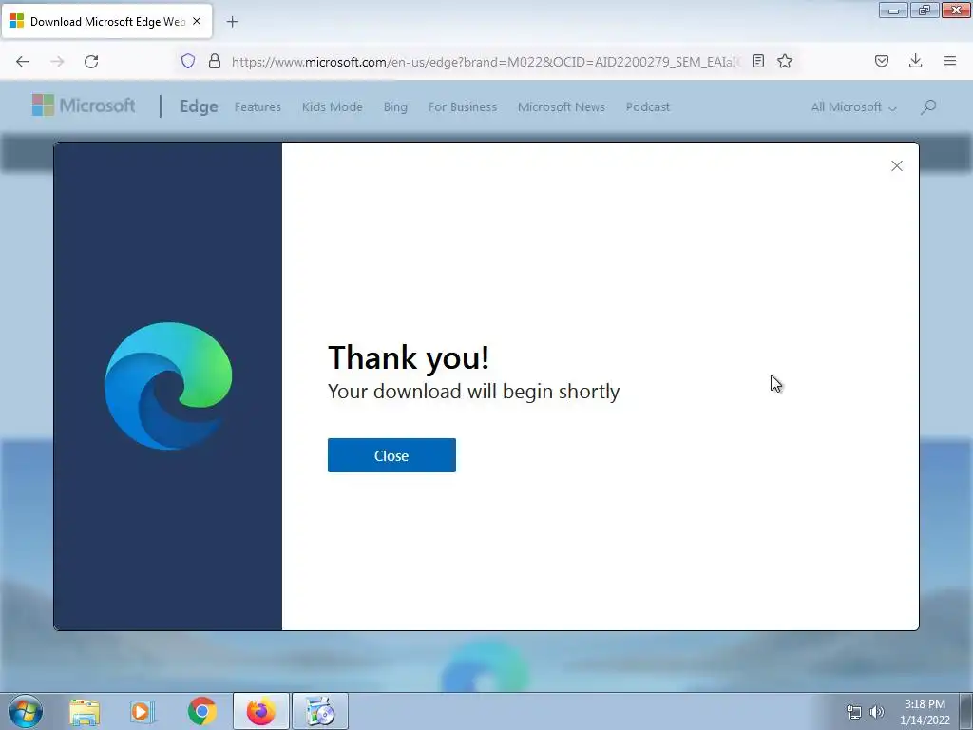Image resolution: width=973 pixels, height=730 pixels.
Task: Click the browser forward arrow
Action: coord(57,61)
